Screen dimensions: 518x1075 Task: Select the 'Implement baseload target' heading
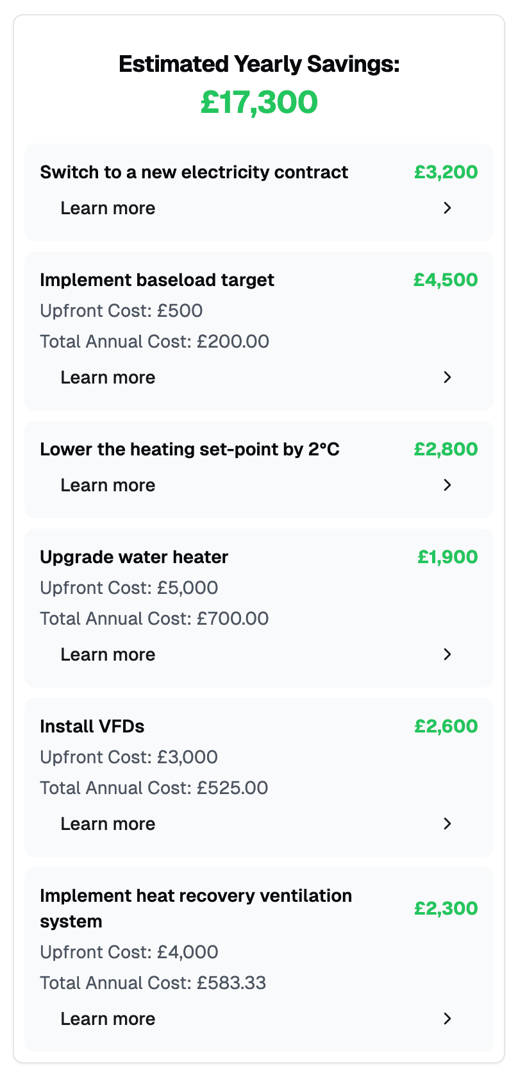click(x=157, y=280)
